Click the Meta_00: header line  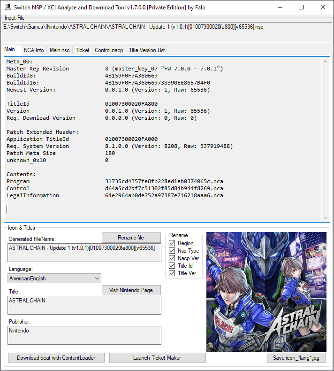tap(19, 62)
